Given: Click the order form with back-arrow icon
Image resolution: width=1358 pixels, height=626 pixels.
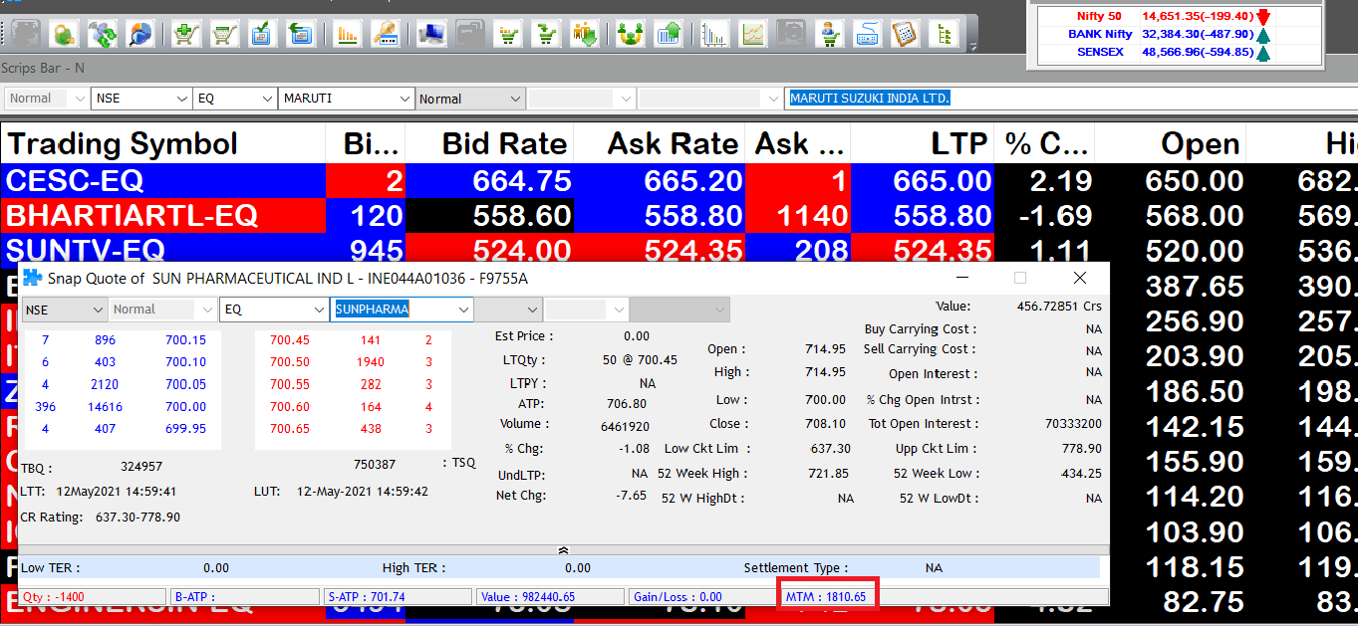Looking at the screenshot, I should click(x=300, y=34).
